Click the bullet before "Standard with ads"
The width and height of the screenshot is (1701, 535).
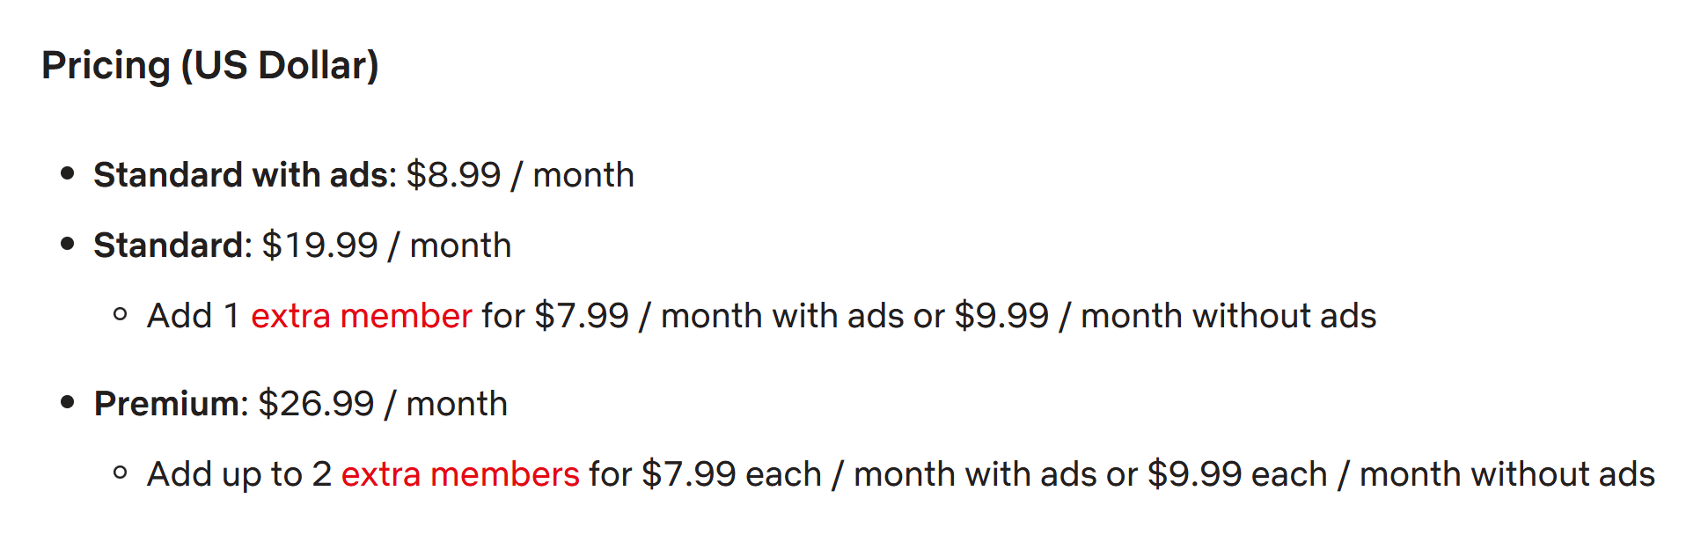pos(68,173)
